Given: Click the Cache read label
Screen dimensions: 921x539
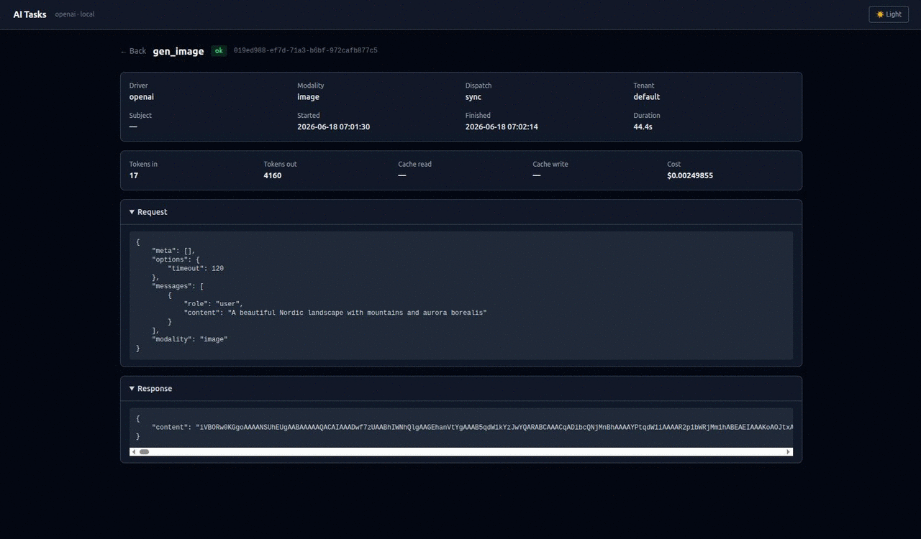Looking at the screenshot, I should (415, 165).
